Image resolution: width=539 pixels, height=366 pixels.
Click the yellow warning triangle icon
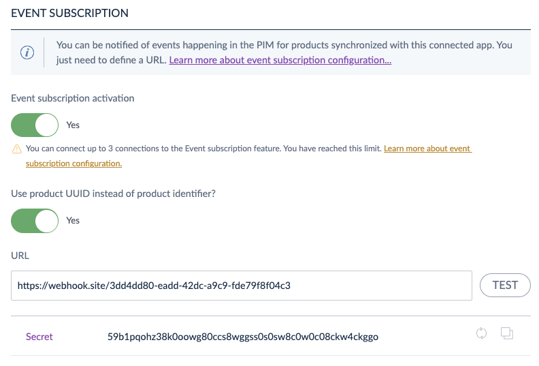tap(17, 149)
